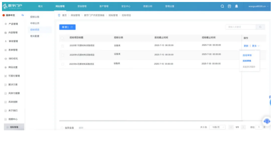Screen dimensions: 272x144
Task: Open the 客户管理 top menu
Action: tap(104, 6)
